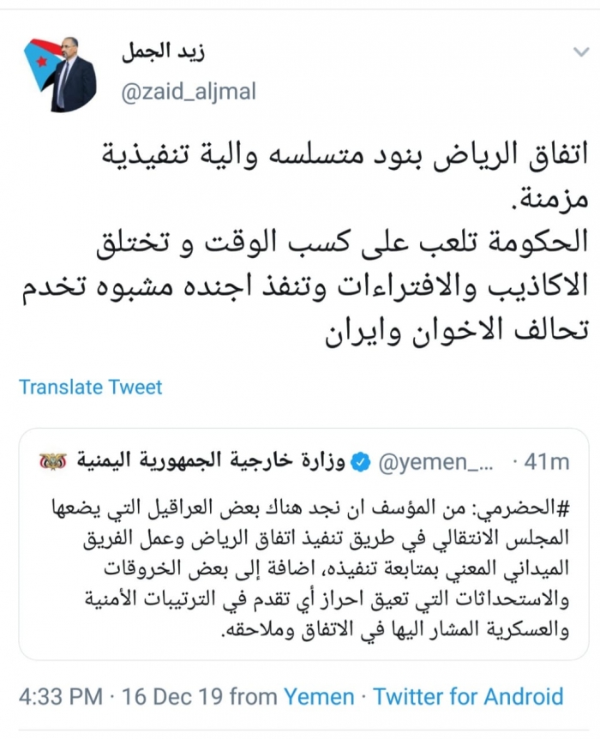Screen dimensions: 600x739
Task: Open زيد الجمل profile picture
Action: coord(59,75)
